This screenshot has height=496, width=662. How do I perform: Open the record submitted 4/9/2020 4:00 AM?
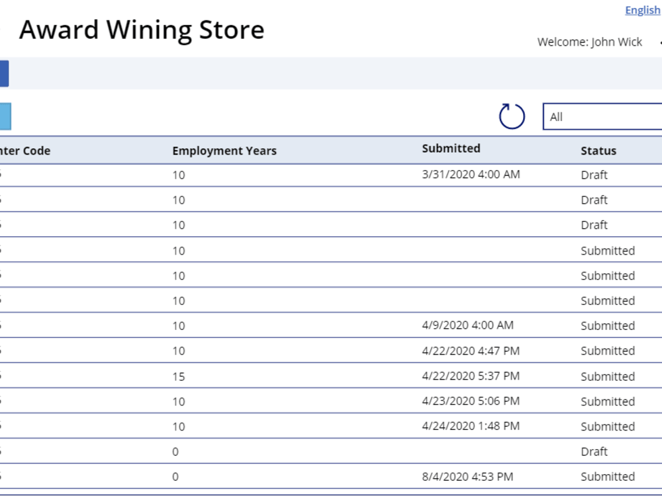(331, 325)
